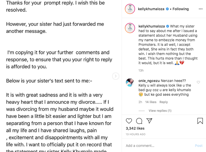Click the onie_ngcezu username link

point(149,81)
